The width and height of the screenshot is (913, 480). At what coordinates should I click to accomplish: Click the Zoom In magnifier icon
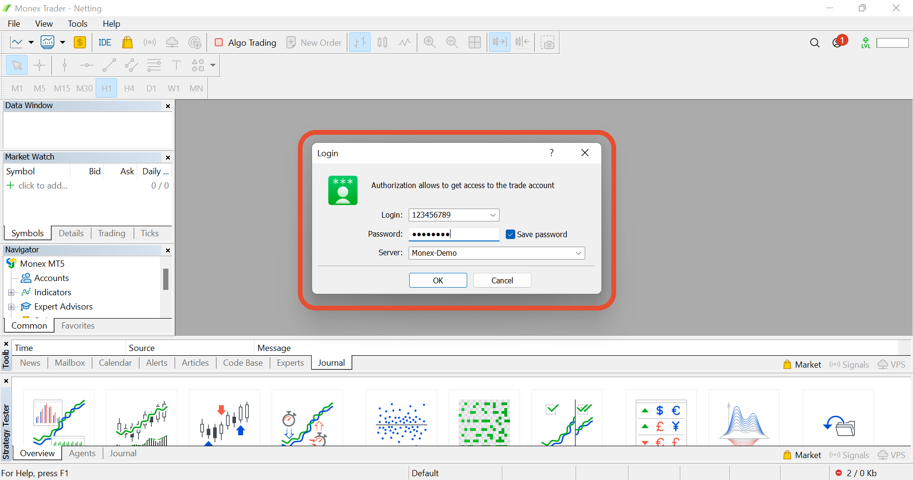[x=430, y=42]
